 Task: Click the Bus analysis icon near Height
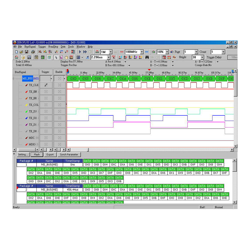[169, 57]
